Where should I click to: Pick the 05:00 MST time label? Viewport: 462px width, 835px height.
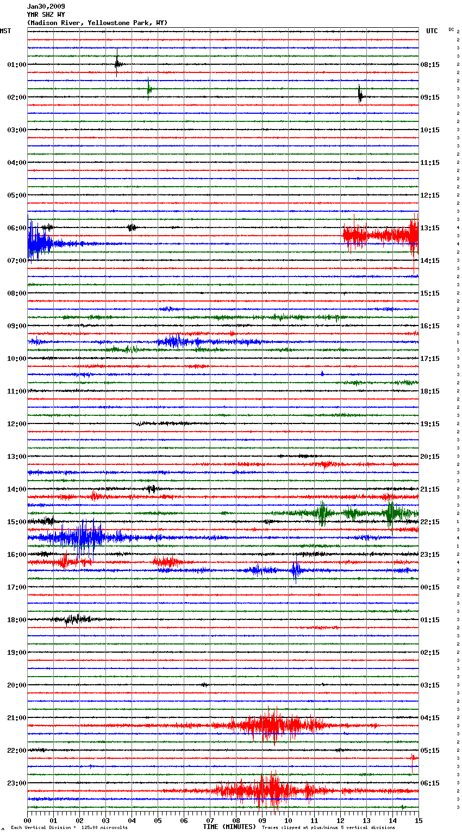click(17, 195)
